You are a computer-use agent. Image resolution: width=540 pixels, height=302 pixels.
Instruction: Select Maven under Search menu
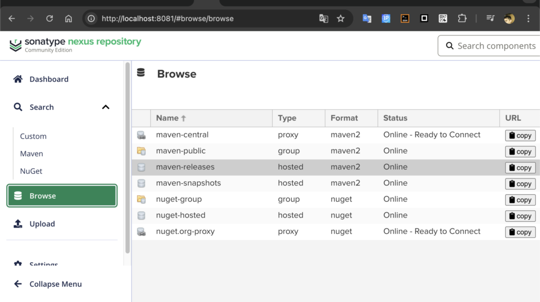(x=32, y=154)
